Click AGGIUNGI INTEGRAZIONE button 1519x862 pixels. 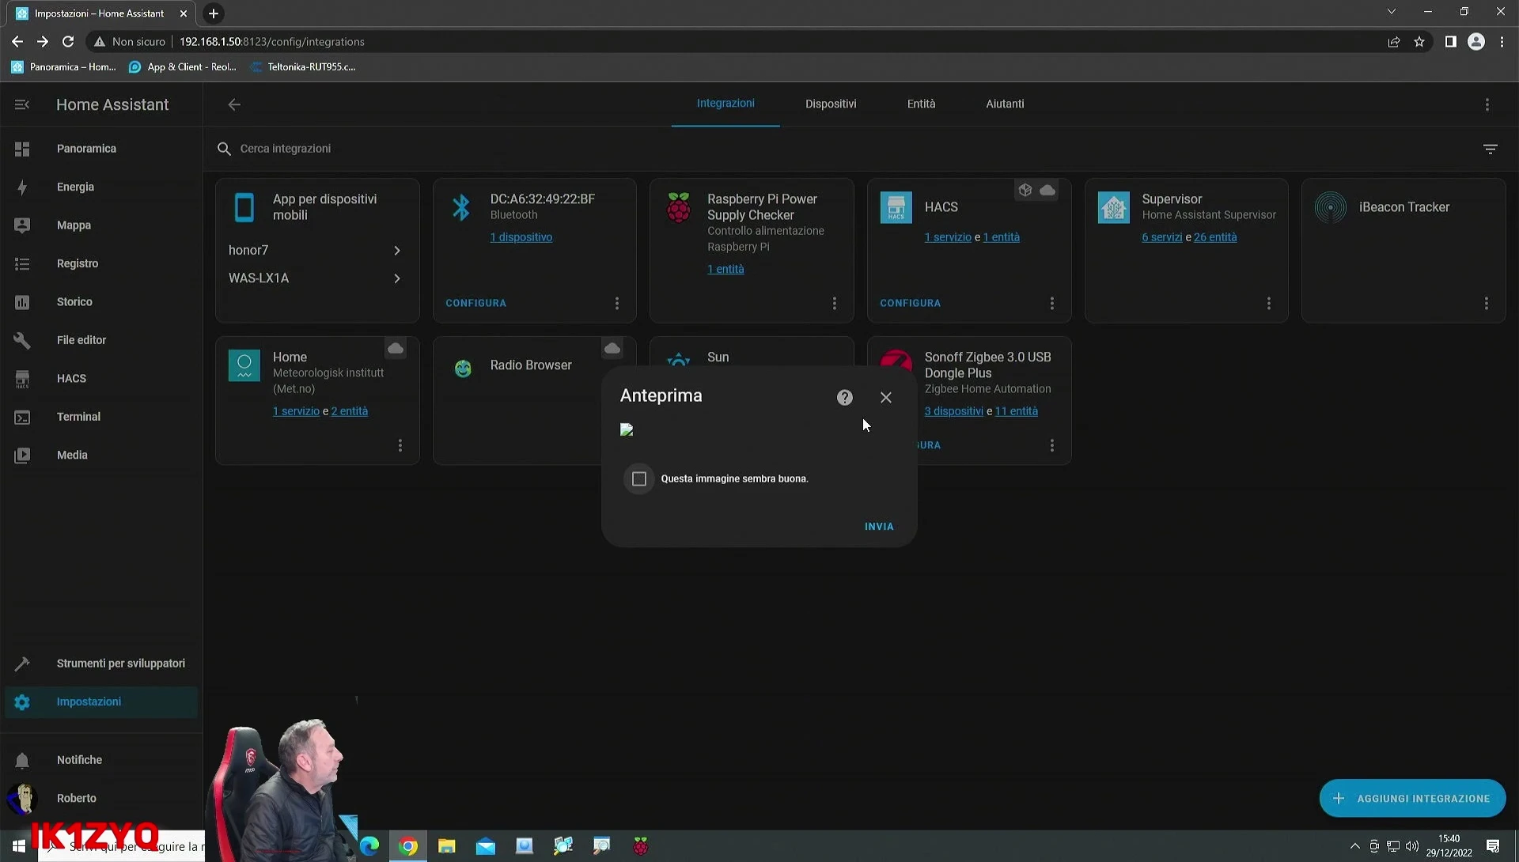1412,799
